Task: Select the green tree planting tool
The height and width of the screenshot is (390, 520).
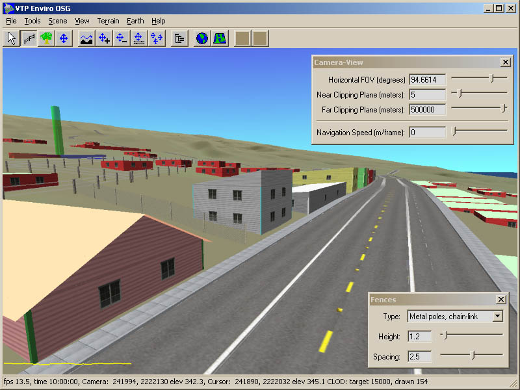Action: point(46,38)
